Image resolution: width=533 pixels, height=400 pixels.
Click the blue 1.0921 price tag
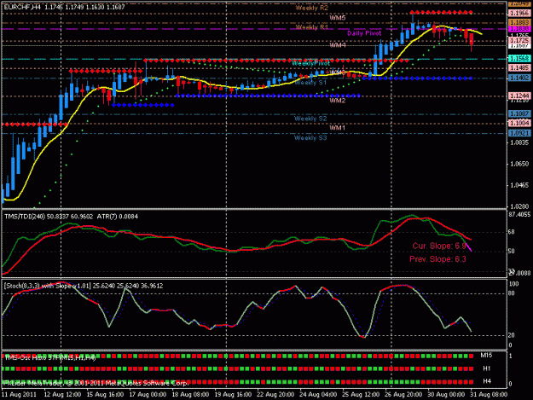(519, 133)
